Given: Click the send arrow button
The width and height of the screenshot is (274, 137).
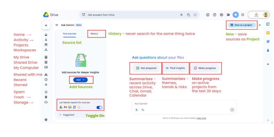Looking at the screenshot, I should pos(232,110).
